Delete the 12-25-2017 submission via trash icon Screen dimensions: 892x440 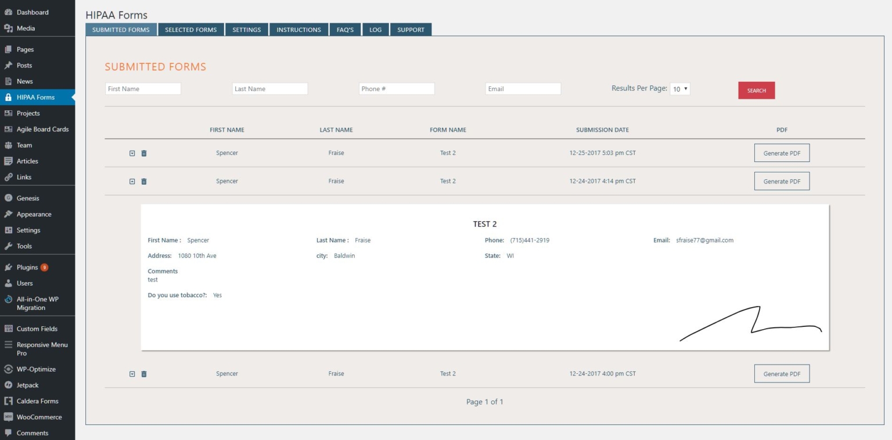tap(143, 153)
